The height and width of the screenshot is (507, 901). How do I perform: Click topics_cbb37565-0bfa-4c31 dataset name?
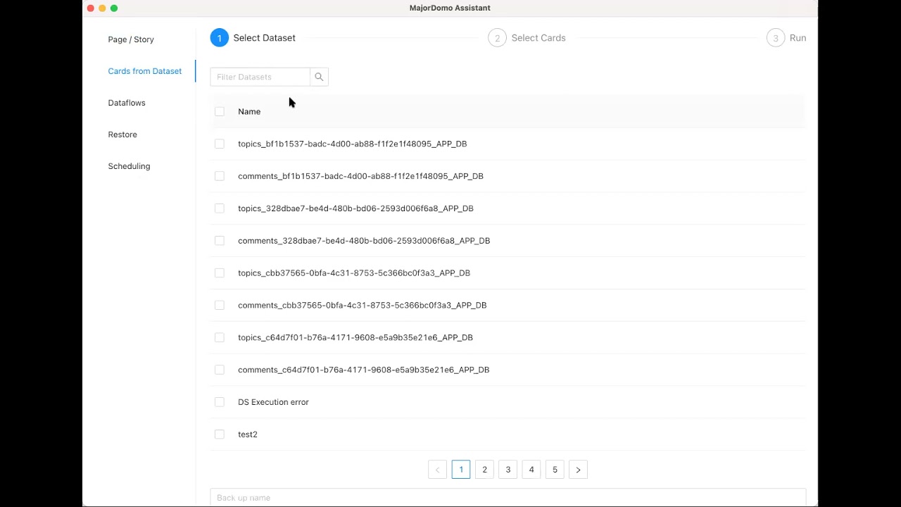pos(354,273)
